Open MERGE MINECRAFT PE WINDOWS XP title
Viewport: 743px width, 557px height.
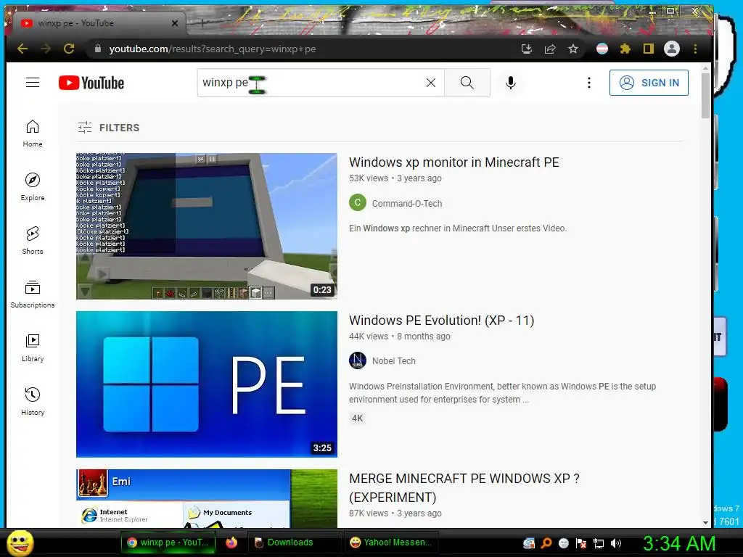pos(464,488)
